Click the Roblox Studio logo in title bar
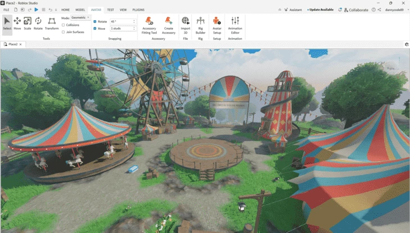Screen dimensions: 410x233 pos(3,3)
